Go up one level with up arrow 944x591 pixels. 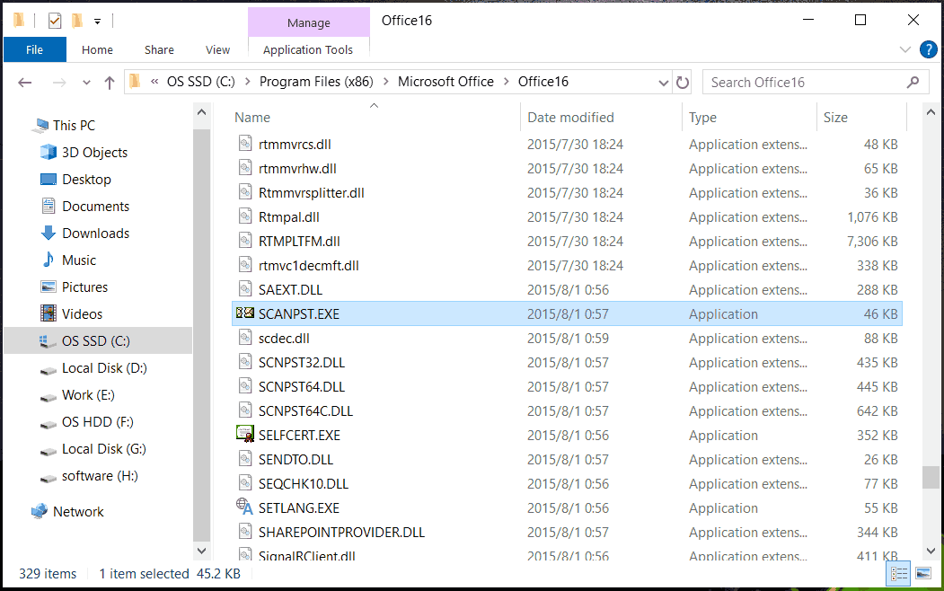109,83
